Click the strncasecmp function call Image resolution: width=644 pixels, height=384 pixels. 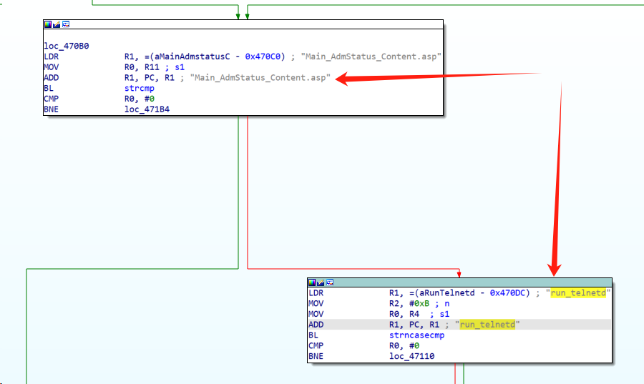(x=417, y=335)
